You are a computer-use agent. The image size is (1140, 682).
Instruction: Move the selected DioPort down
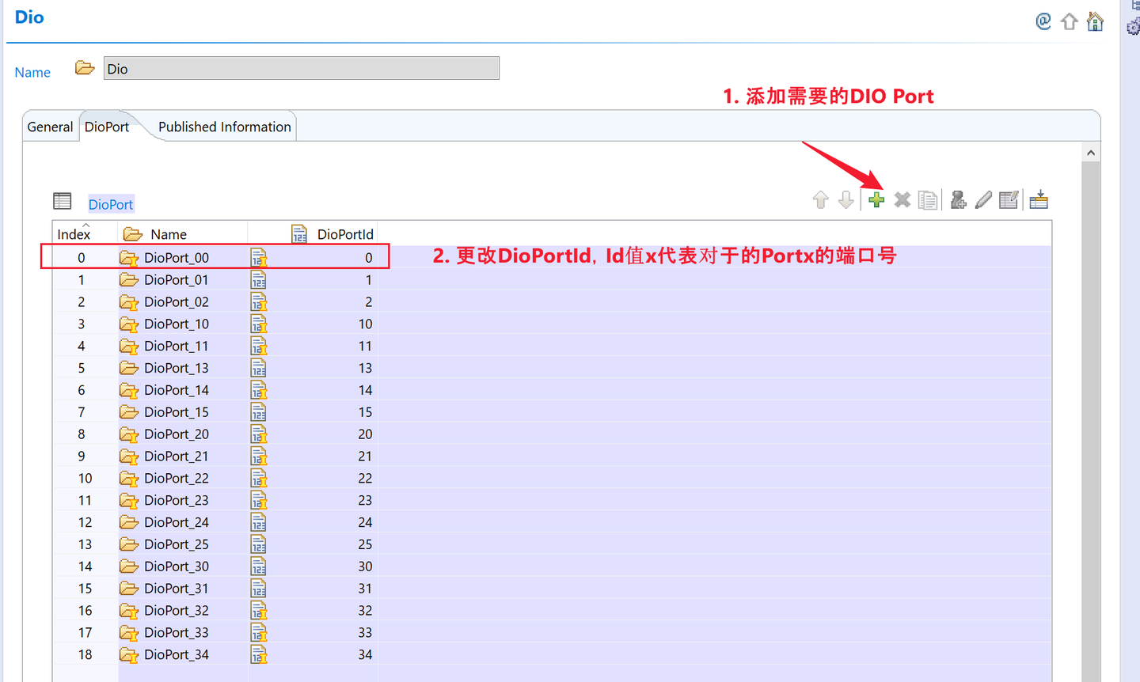click(845, 199)
